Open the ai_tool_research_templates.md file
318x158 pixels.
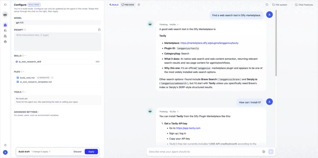36,82
